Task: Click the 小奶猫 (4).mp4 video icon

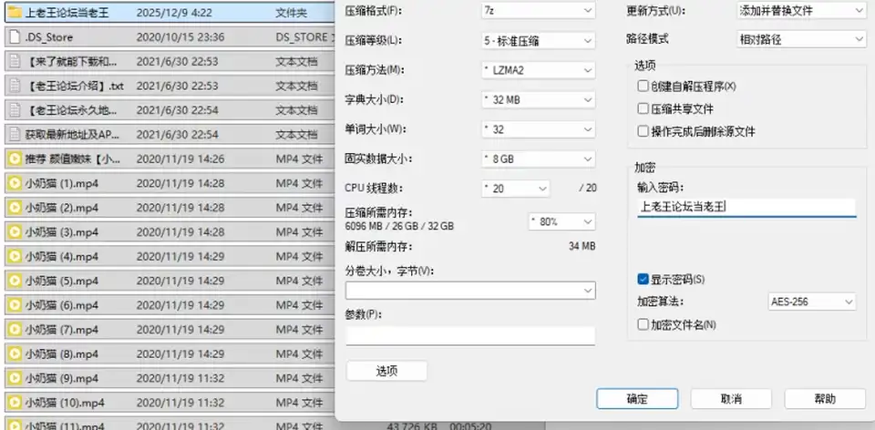Action: (15, 257)
